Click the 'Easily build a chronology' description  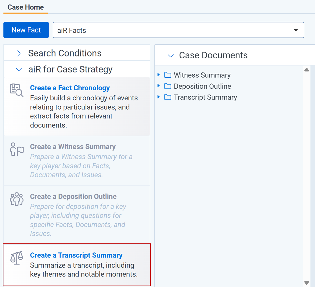click(x=84, y=111)
